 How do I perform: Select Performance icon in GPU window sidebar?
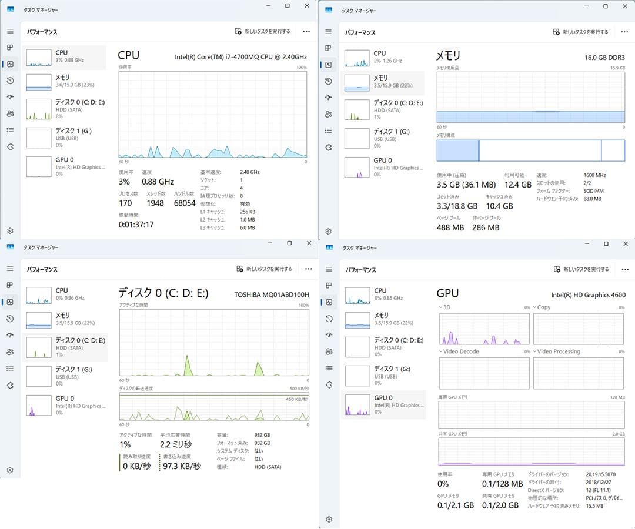[x=329, y=302]
